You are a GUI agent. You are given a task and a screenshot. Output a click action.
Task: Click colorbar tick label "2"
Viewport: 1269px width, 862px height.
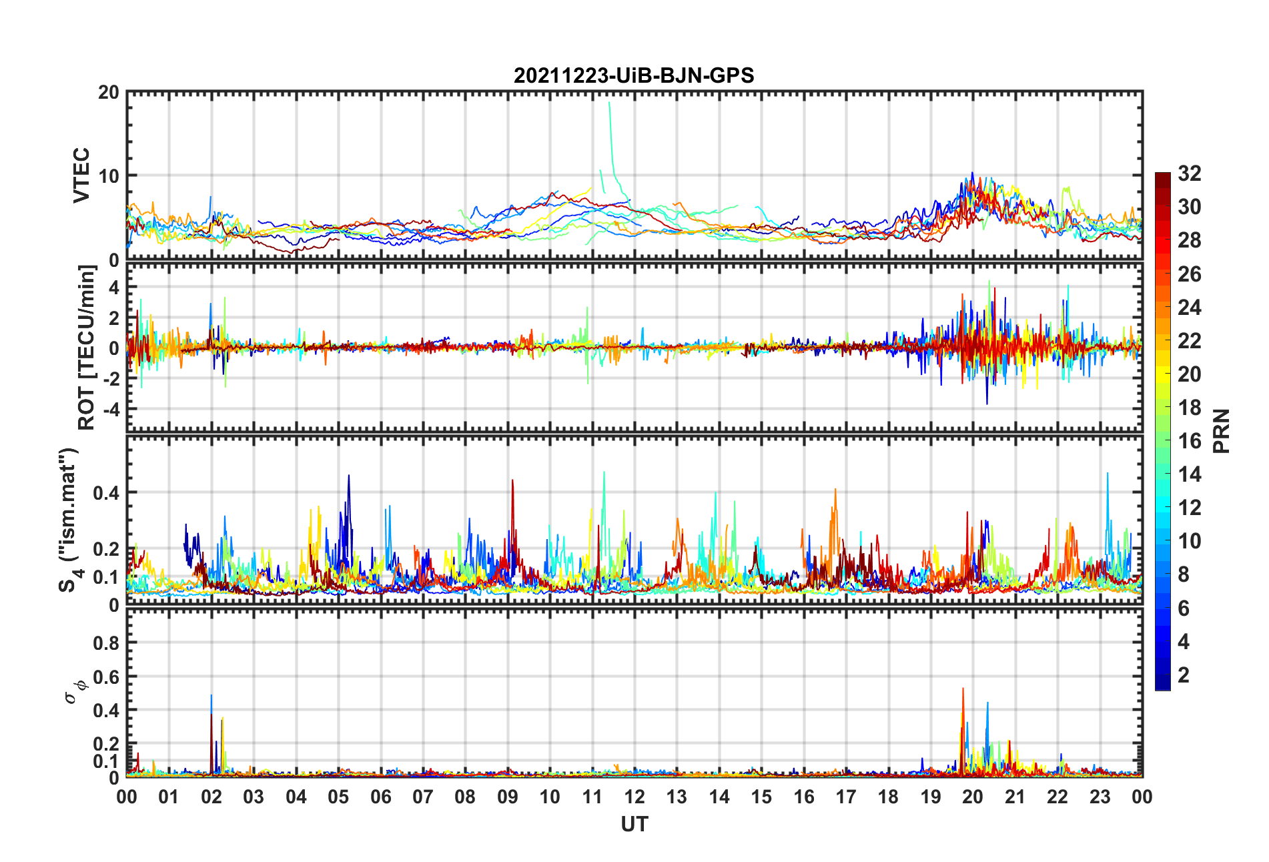click(x=1184, y=675)
